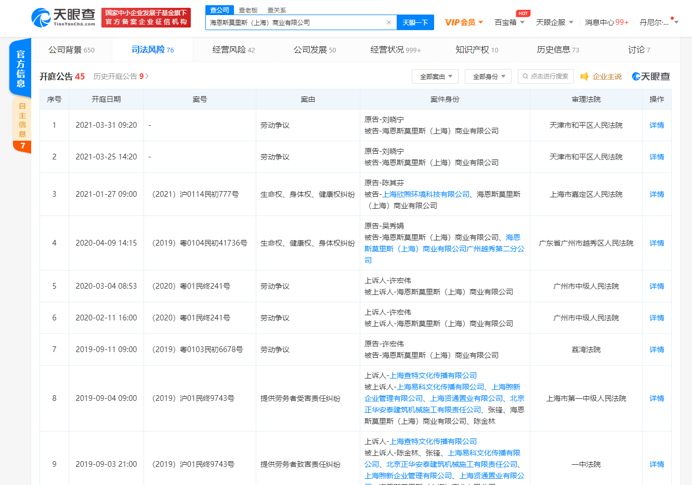This screenshot has width=692, height=485.
Task: Open row 9 上诉人 上海查特文化传播有限公司 link
Action: 433,441
